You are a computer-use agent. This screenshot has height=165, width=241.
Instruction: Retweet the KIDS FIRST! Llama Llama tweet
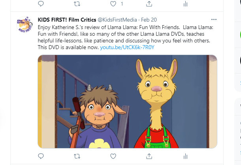pos(77,156)
